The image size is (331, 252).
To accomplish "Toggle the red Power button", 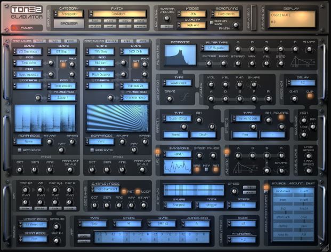I will [x=27, y=28].
